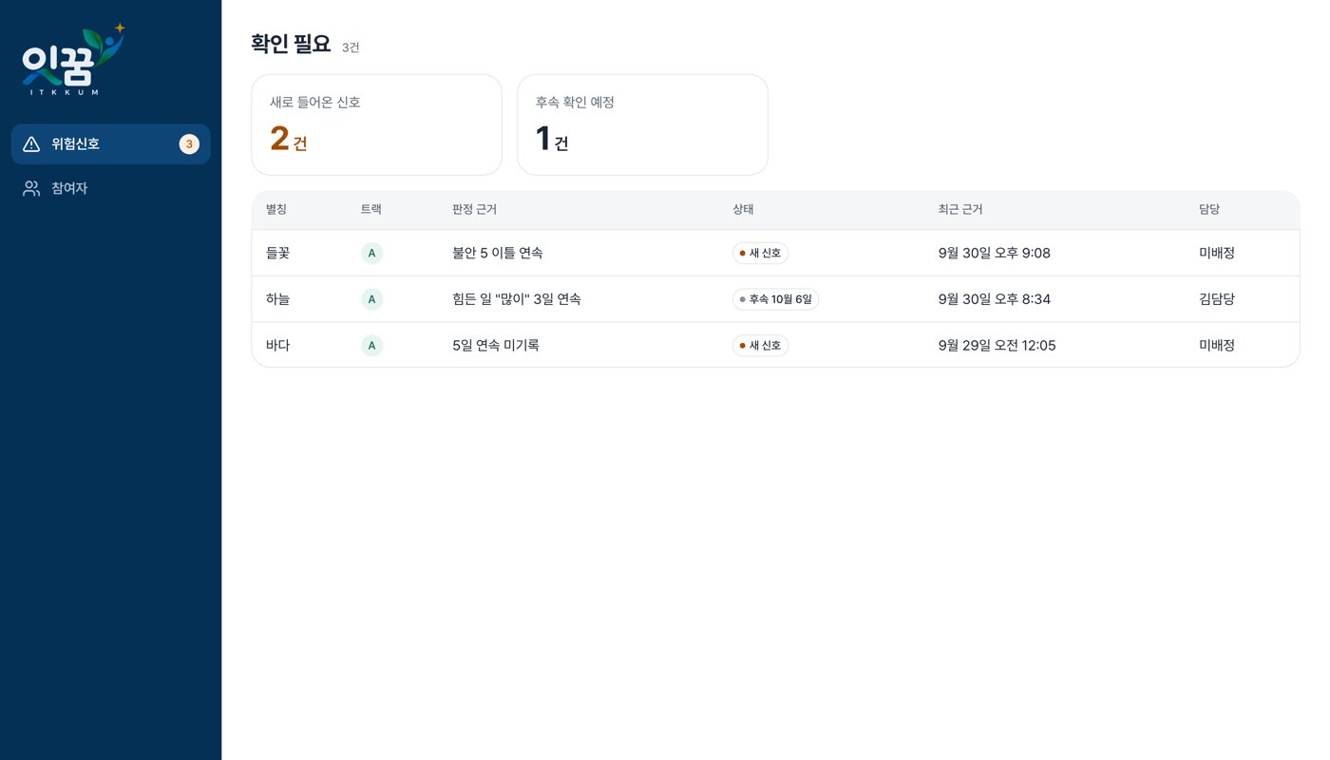1330x760 pixels.
Task: Select the 새로 들어온 신호 summary card
Action: (376, 124)
